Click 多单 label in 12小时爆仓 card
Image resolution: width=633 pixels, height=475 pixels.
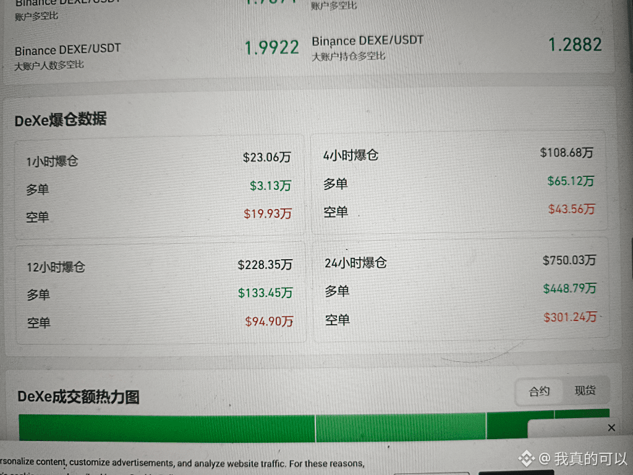click(x=38, y=295)
